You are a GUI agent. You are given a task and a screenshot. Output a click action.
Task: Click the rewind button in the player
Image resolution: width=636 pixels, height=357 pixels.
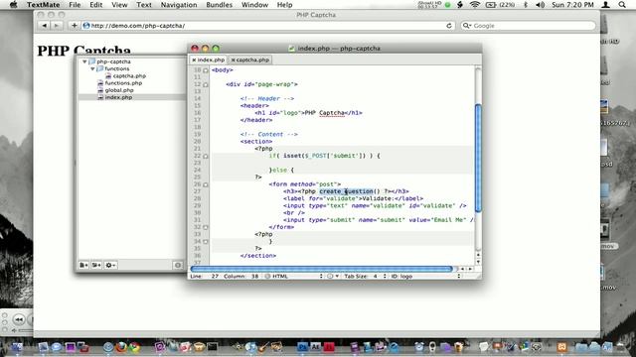[19, 319]
